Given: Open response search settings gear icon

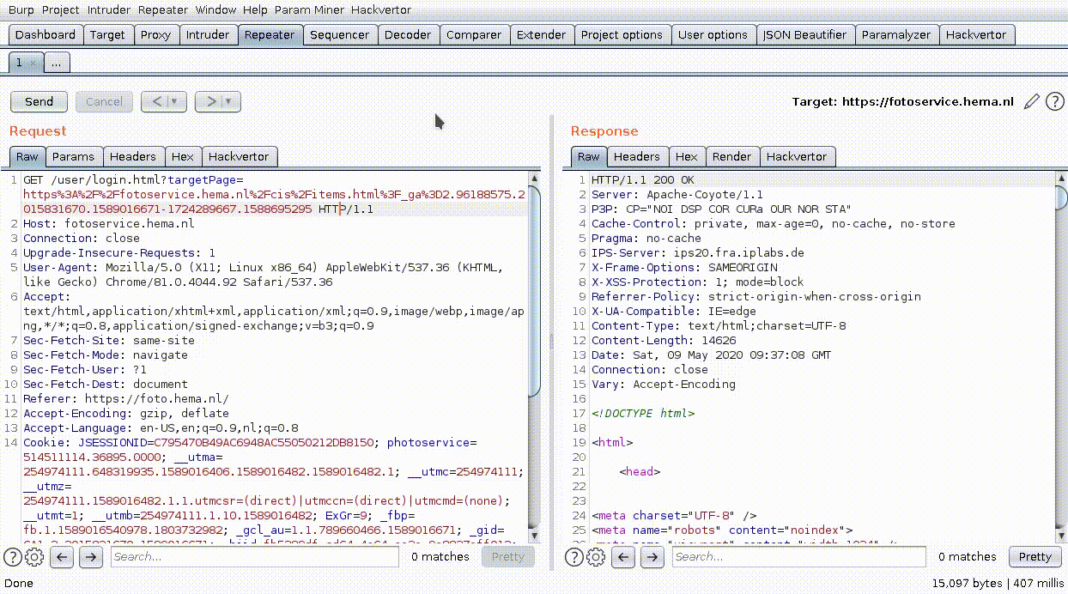Looking at the screenshot, I should pyautogui.click(x=596, y=556).
